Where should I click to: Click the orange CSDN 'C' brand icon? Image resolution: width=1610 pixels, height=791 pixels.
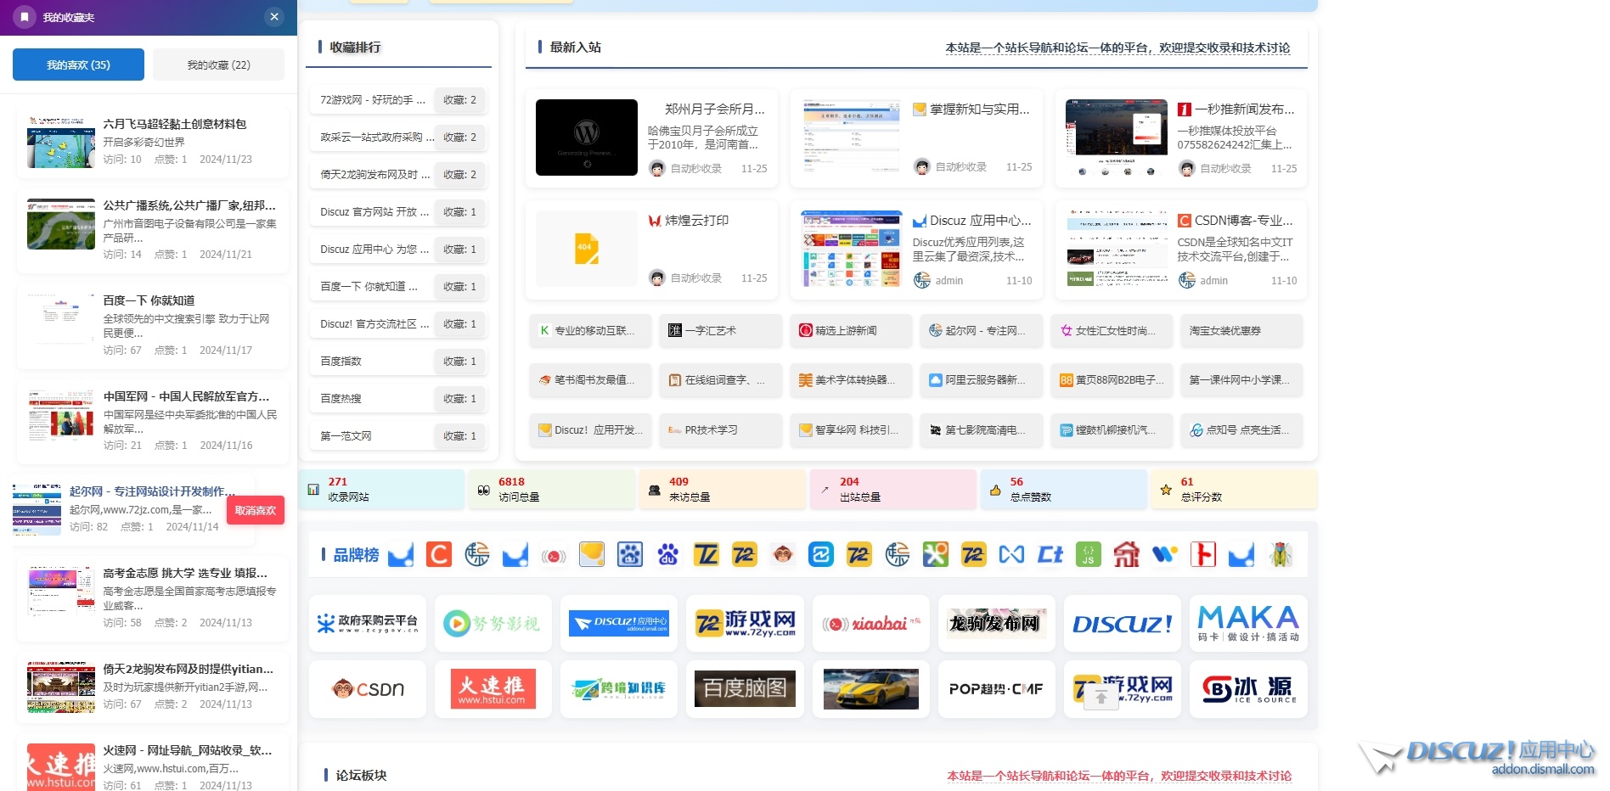tap(438, 554)
